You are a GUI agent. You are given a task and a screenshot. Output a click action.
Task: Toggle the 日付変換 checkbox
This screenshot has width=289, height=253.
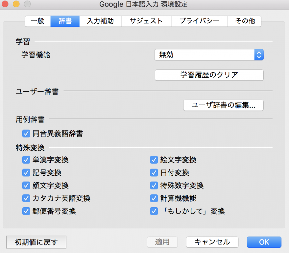(x=154, y=173)
